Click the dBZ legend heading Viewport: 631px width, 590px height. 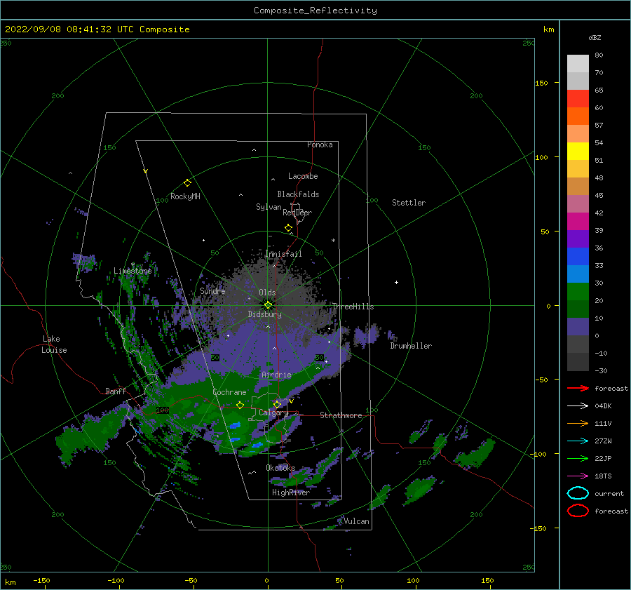point(595,37)
